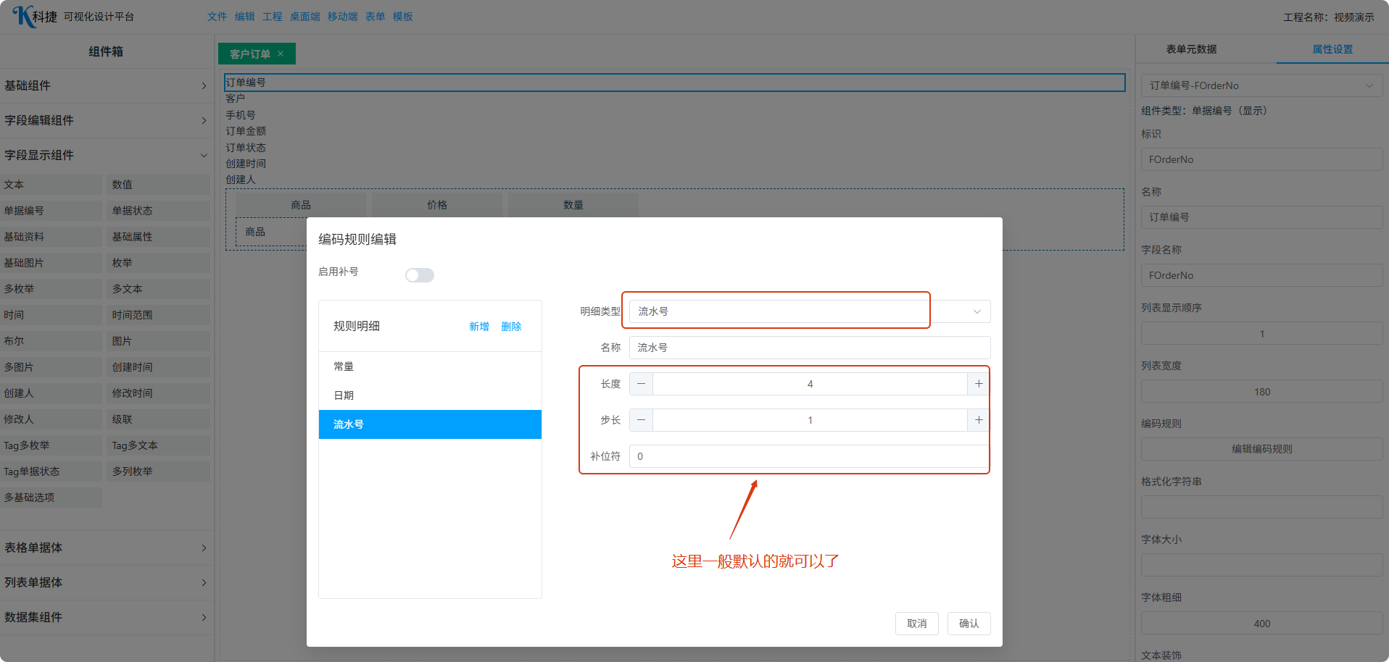Click the minus icon on 长度 stepper
The image size is (1389, 662).
641,384
